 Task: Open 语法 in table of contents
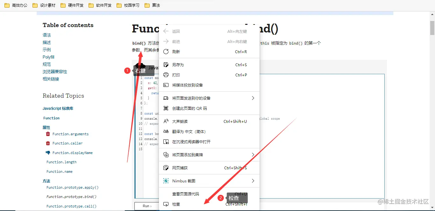click(47, 35)
